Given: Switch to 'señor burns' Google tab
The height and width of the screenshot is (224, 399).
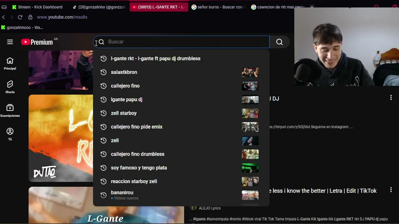Looking at the screenshot, I should [x=219, y=7].
